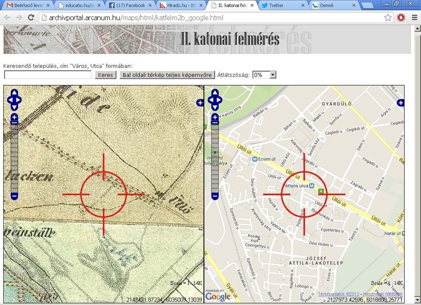Open the Térképadatok ©2013 link
421x305 pixels.
(x=338, y=294)
